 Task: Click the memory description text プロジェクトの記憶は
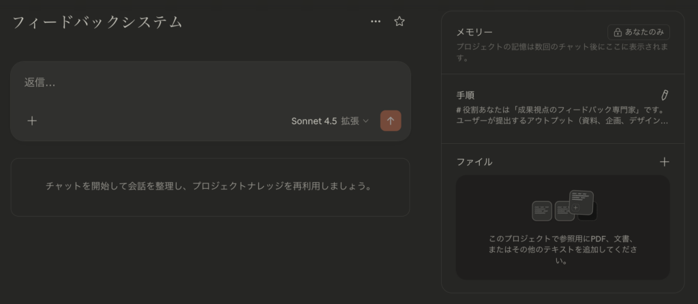[562, 52]
